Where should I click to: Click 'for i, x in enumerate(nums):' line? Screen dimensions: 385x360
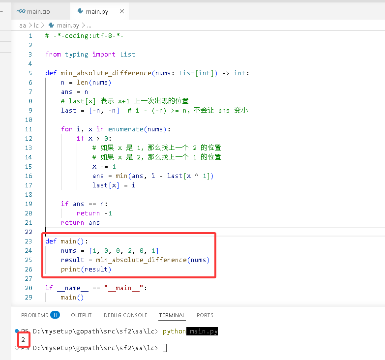click(116, 129)
